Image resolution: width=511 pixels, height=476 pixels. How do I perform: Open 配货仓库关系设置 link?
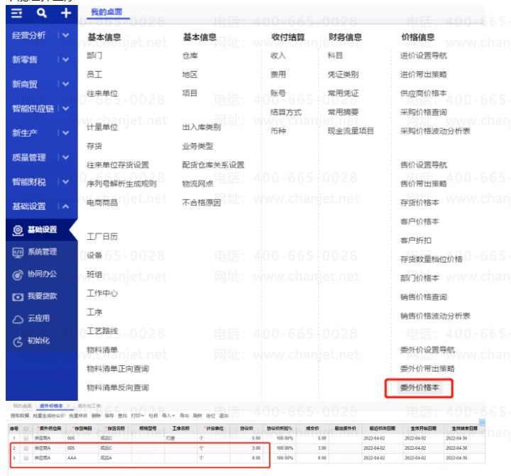tap(213, 165)
